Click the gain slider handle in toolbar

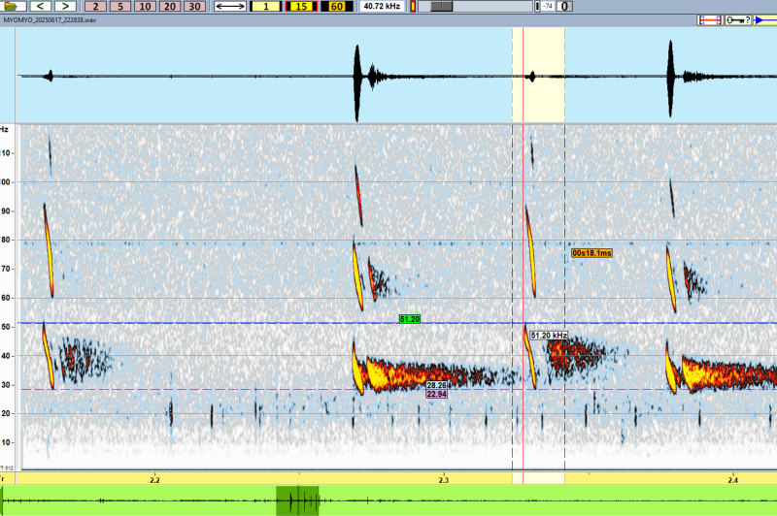pyautogui.click(x=441, y=6)
